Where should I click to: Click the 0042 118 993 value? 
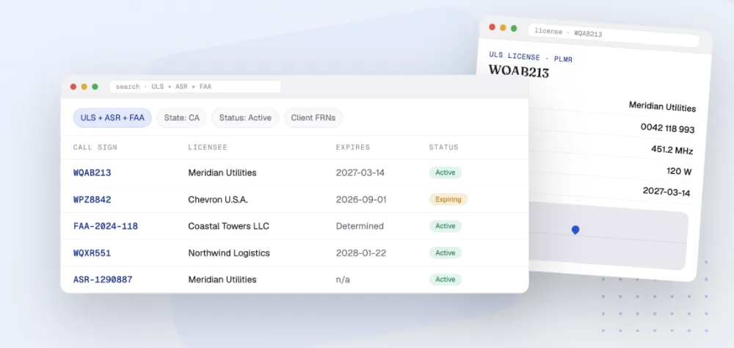point(667,128)
